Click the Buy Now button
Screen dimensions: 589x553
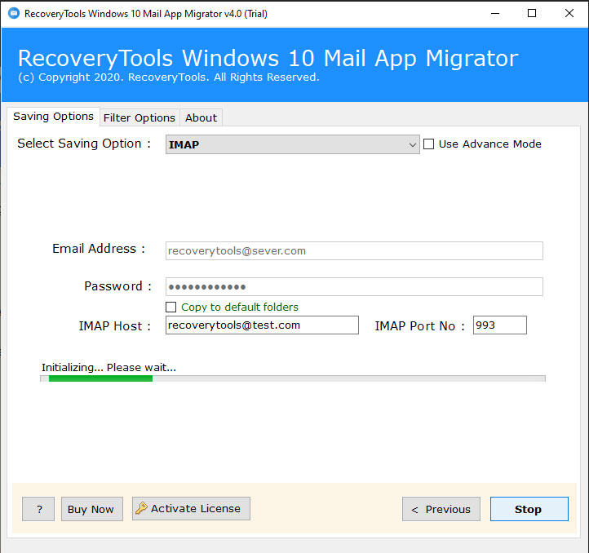[91, 509]
